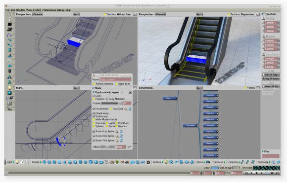This screenshot has width=287, height=182.
Task: Click the layout grid icon in Schematics header
Action: click(258, 88)
